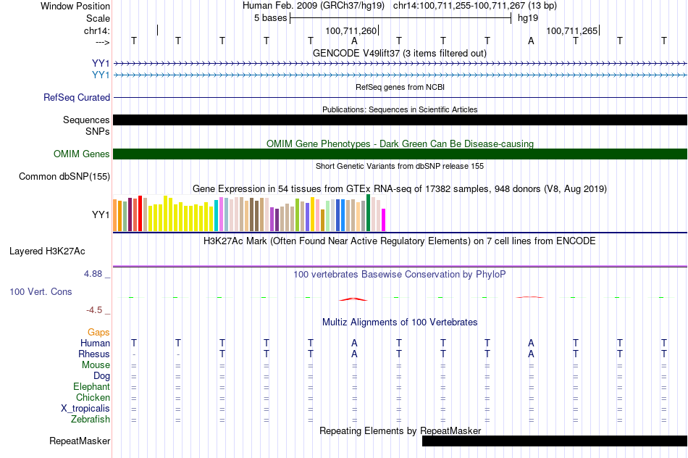
Task: Select the Rhesus species row label
Action: pyautogui.click(x=94, y=354)
